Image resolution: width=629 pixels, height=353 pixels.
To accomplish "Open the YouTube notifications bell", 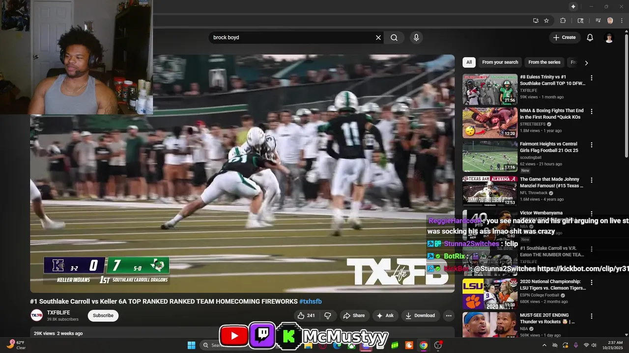I will click(590, 38).
